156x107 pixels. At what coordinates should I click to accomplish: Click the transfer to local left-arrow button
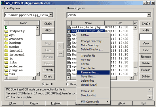coord(60,46)
